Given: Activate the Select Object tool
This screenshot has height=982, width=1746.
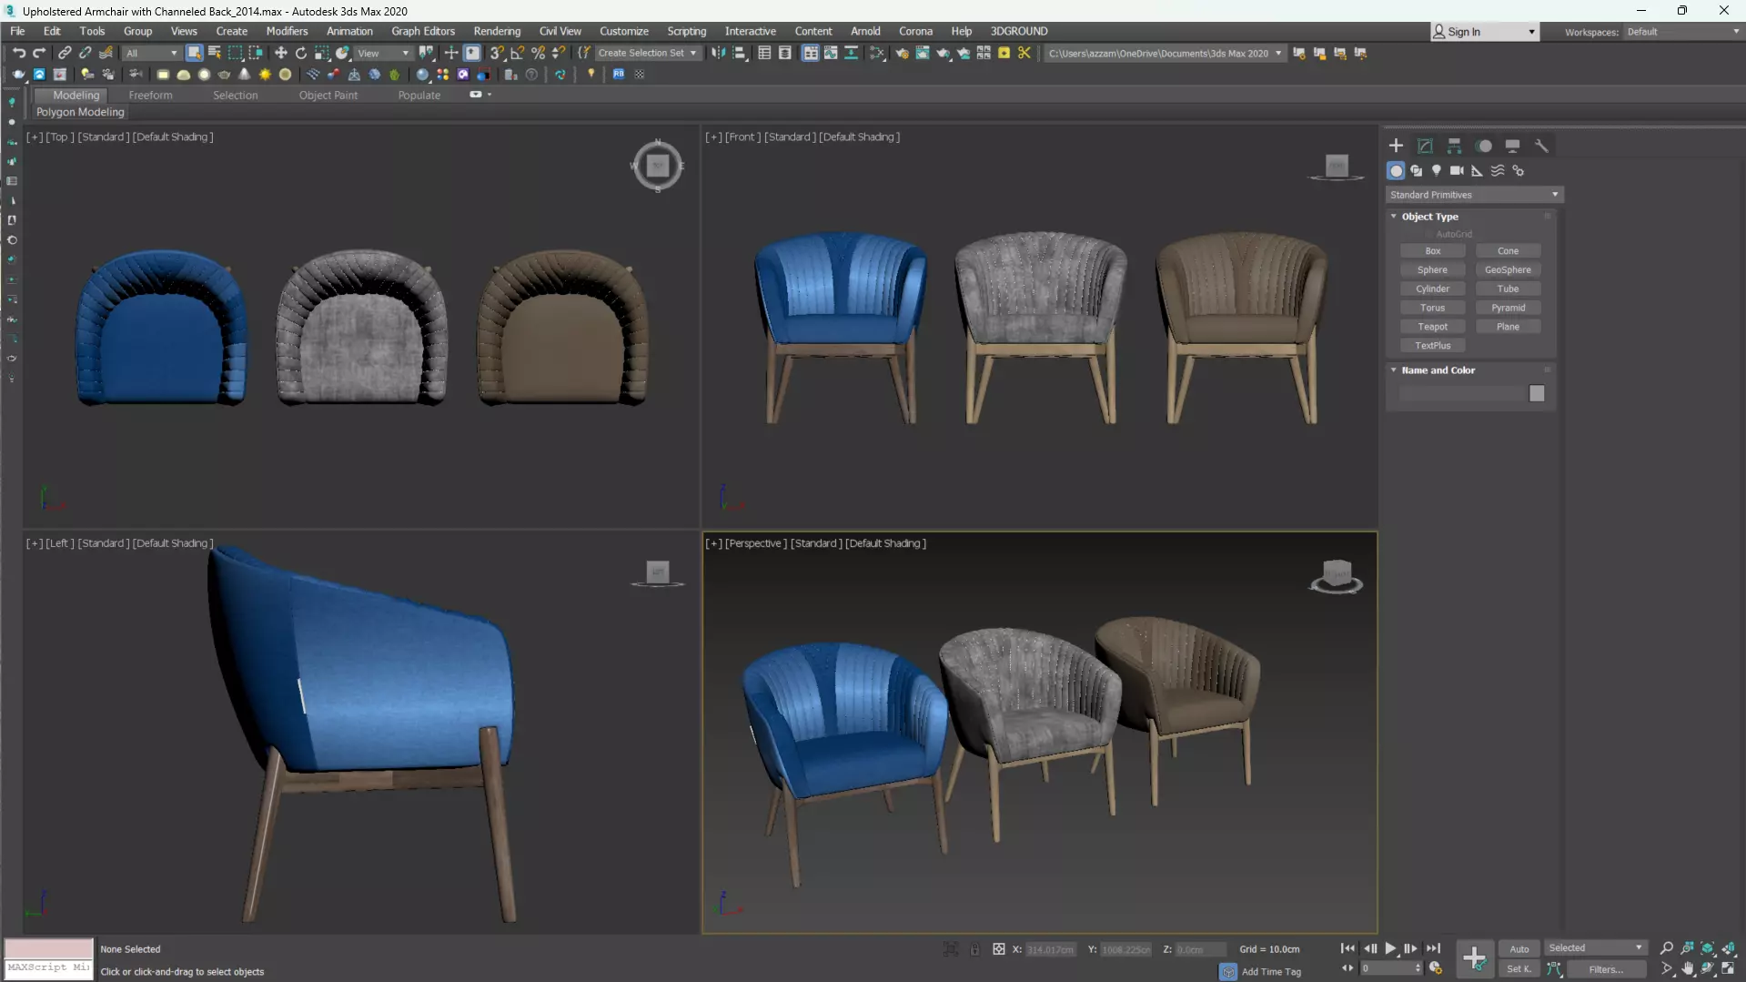Looking at the screenshot, I should (194, 53).
